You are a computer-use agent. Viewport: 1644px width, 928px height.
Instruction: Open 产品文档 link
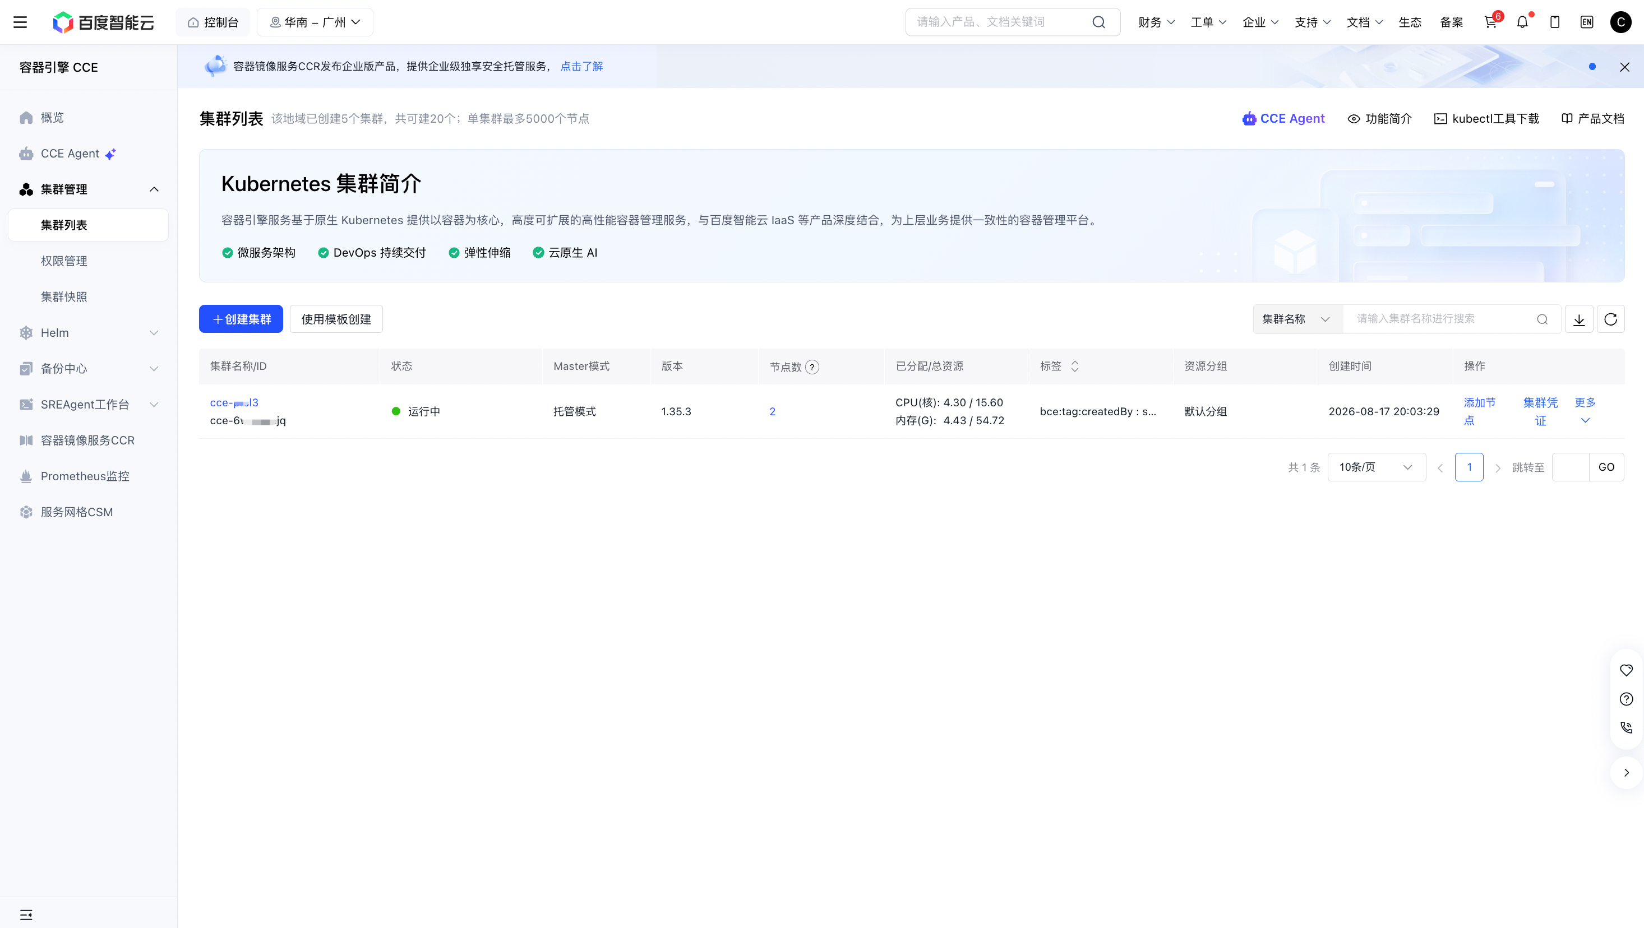pyautogui.click(x=1593, y=119)
